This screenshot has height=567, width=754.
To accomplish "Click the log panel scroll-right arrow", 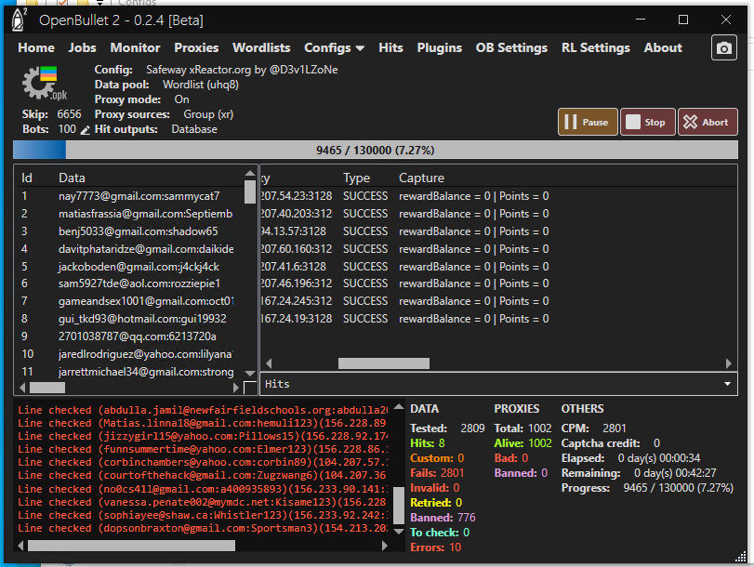I will click(384, 546).
